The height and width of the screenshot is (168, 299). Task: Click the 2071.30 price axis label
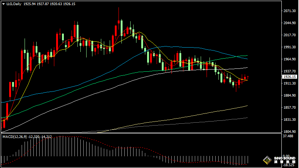[x=289, y=11]
